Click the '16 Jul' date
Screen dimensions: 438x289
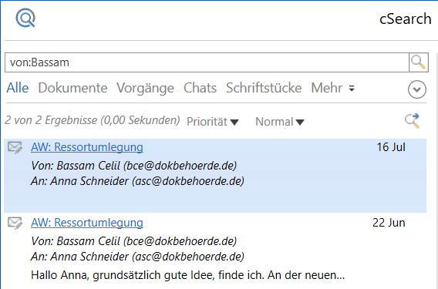click(391, 147)
